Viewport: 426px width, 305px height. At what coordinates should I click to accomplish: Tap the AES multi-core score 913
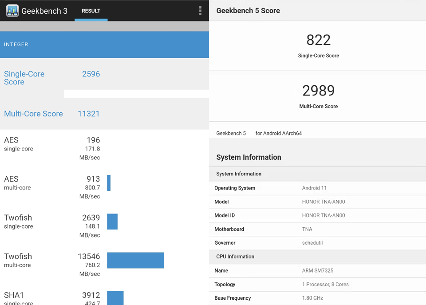(94, 179)
